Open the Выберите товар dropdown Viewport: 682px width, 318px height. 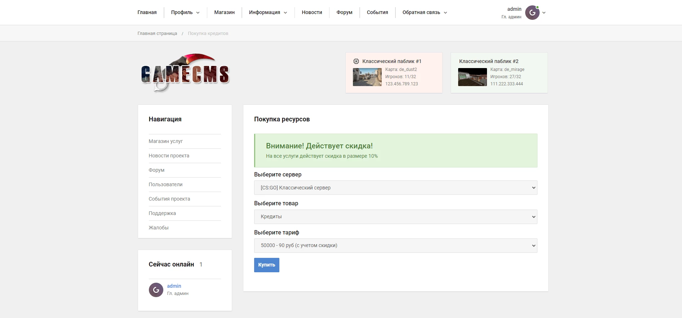395,217
